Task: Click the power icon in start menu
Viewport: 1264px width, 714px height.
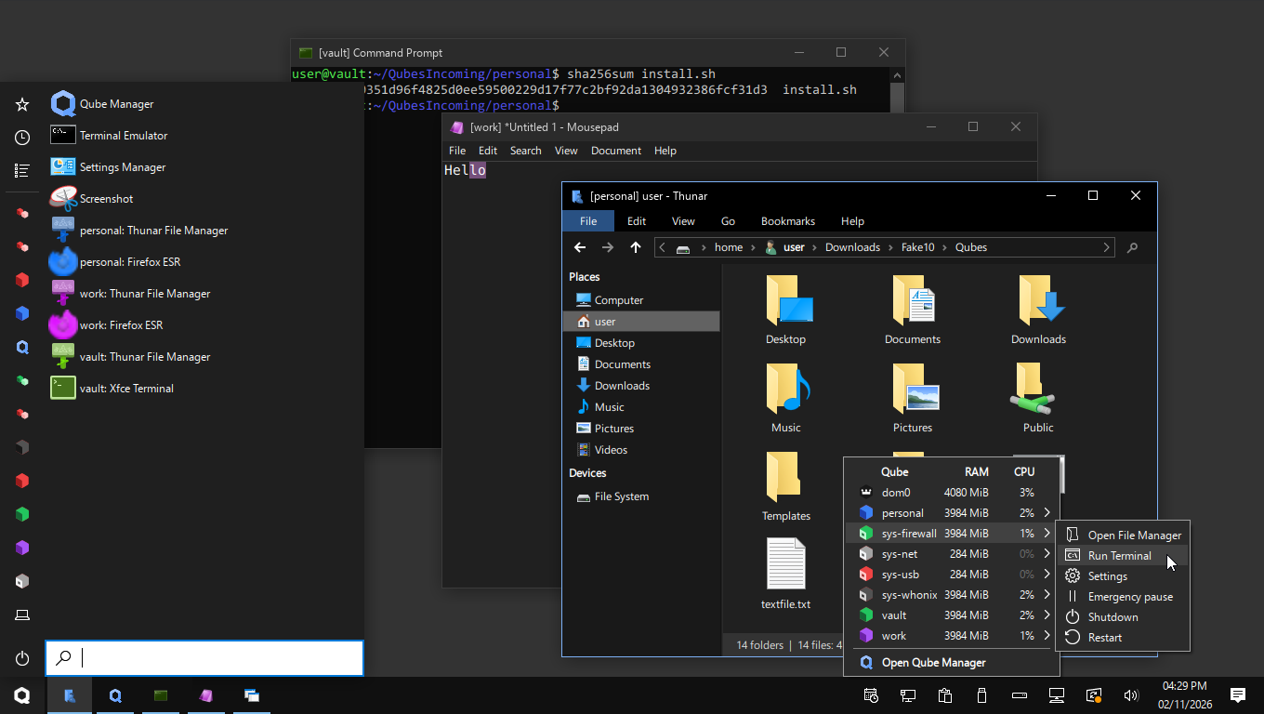Action: tap(22, 658)
